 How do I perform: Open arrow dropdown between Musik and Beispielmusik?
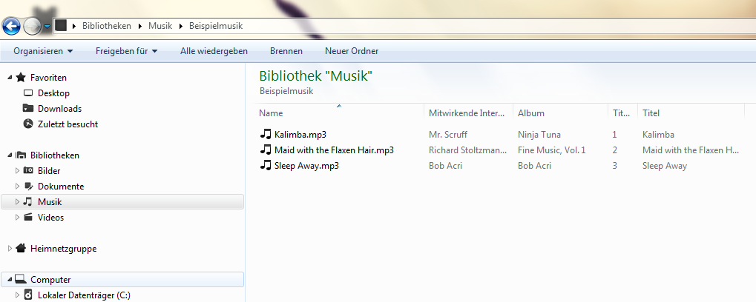point(181,26)
